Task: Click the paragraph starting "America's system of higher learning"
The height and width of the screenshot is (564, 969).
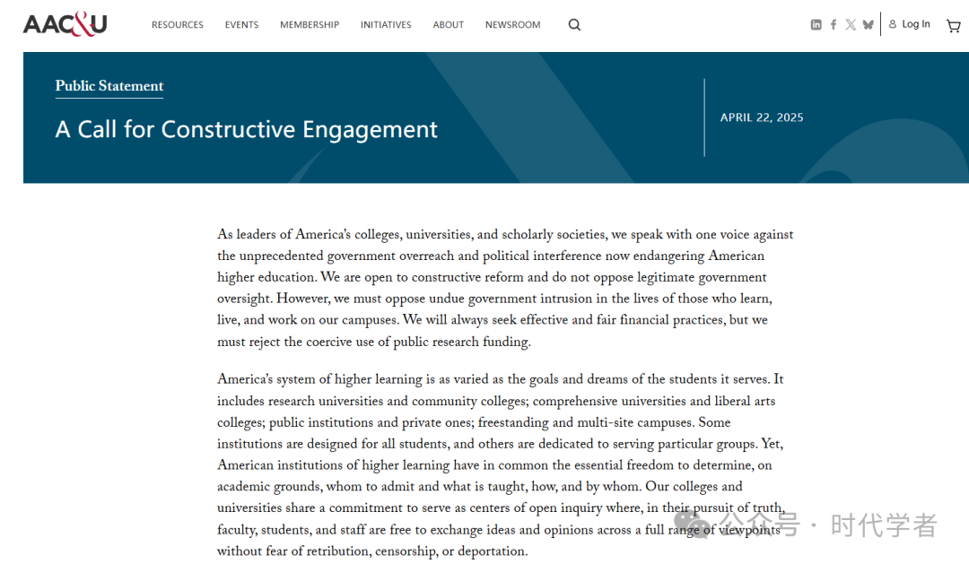Action: pyautogui.click(x=502, y=465)
